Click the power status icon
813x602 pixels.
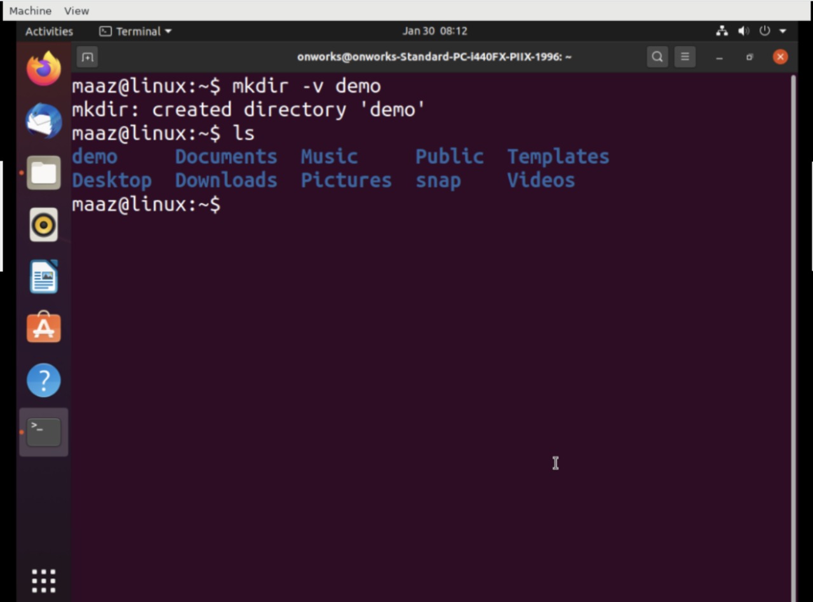point(764,30)
